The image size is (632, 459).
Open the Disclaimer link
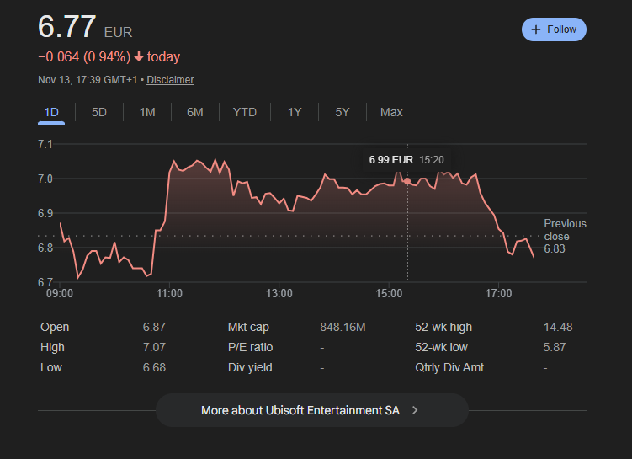[170, 80]
